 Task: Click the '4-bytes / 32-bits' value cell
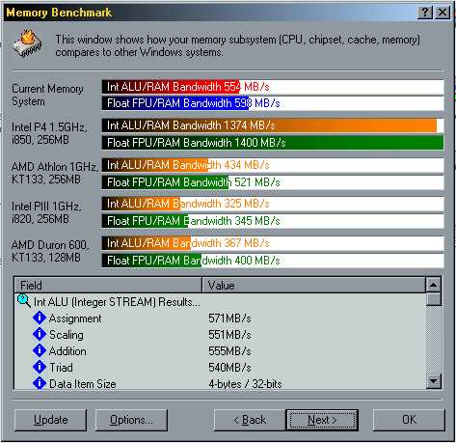click(x=245, y=383)
